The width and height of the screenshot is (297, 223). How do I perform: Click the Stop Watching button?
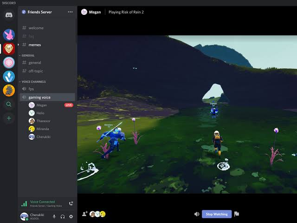[x=217, y=214]
